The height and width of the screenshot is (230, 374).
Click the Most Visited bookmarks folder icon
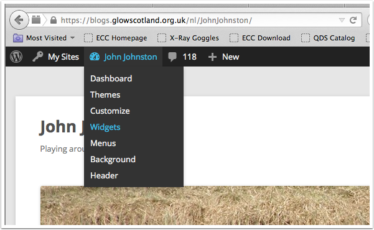[x=18, y=38]
